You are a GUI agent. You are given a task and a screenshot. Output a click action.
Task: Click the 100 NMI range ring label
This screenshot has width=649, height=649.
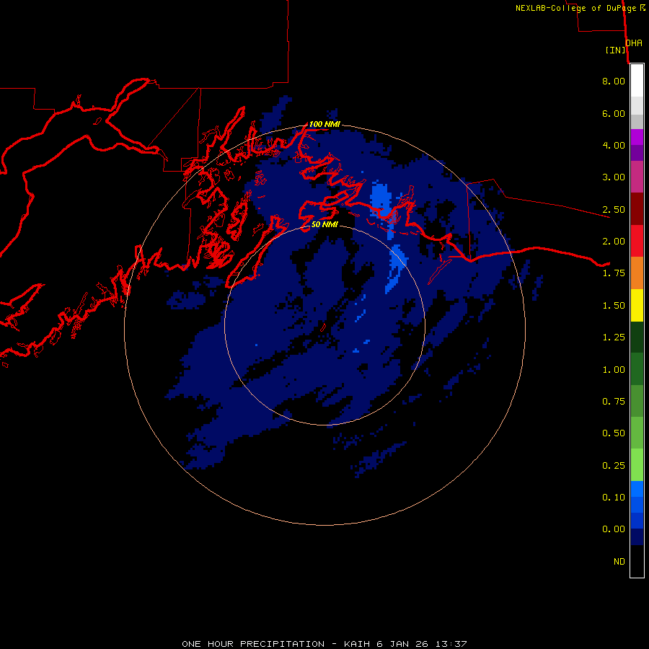324,124
